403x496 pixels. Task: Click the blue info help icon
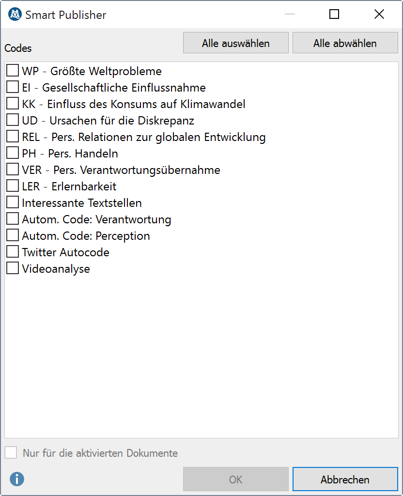tap(17, 479)
